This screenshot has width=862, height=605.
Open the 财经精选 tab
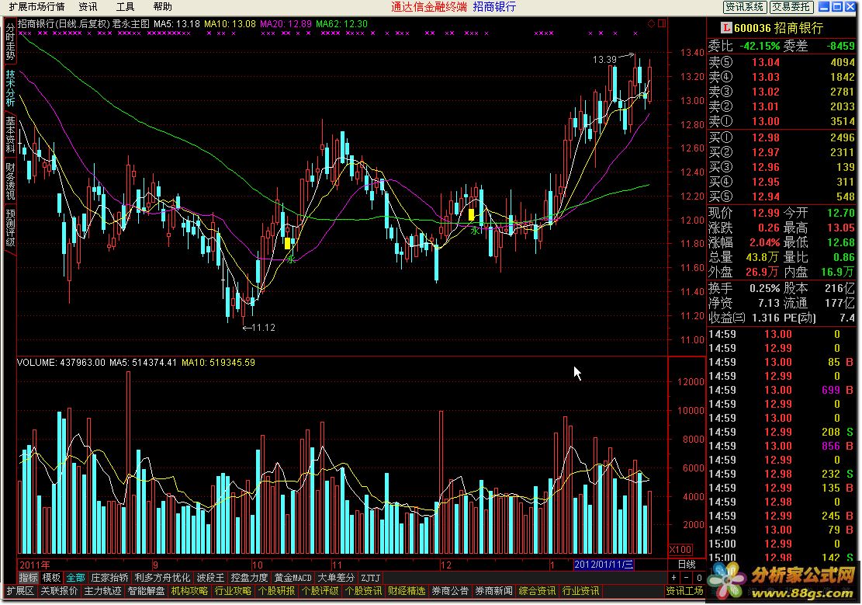click(407, 591)
